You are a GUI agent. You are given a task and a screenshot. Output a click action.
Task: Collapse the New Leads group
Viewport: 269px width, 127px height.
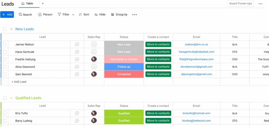point(11,29)
